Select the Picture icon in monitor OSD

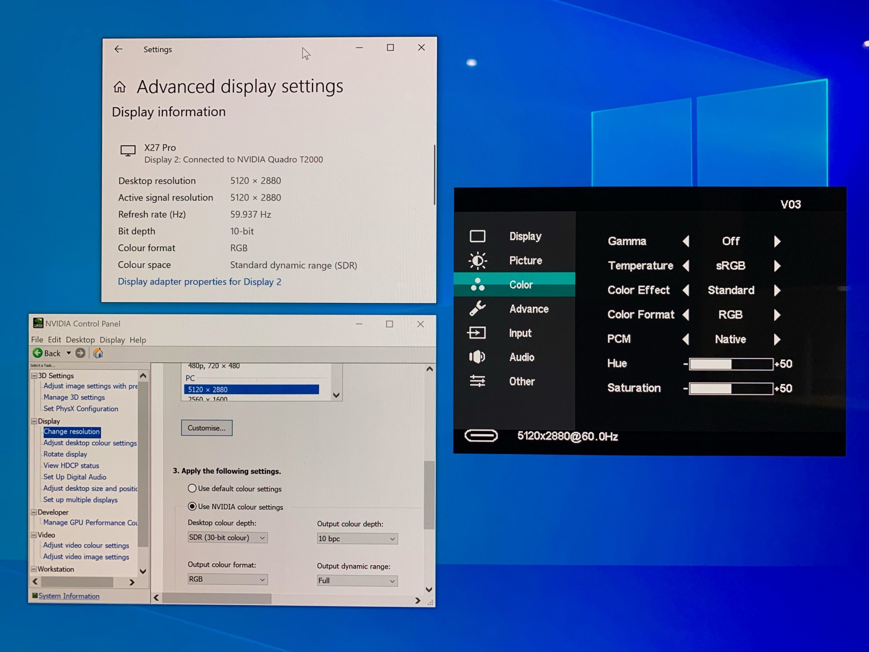coord(477,259)
